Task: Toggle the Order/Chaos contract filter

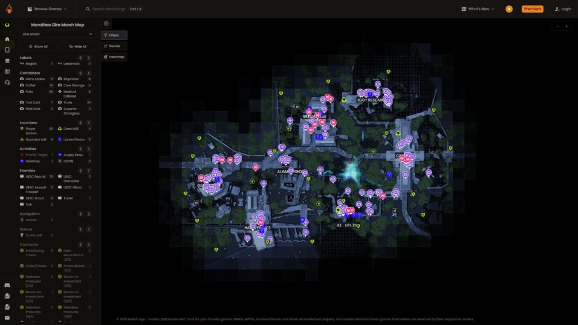Action: pyautogui.click(x=37, y=266)
